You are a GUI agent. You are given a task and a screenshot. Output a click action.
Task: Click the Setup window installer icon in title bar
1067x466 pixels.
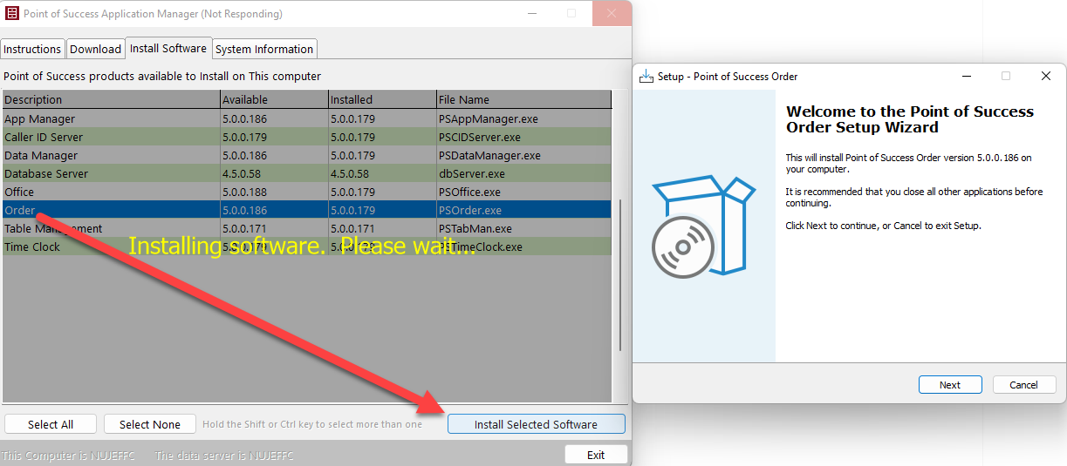(x=646, y=76)
